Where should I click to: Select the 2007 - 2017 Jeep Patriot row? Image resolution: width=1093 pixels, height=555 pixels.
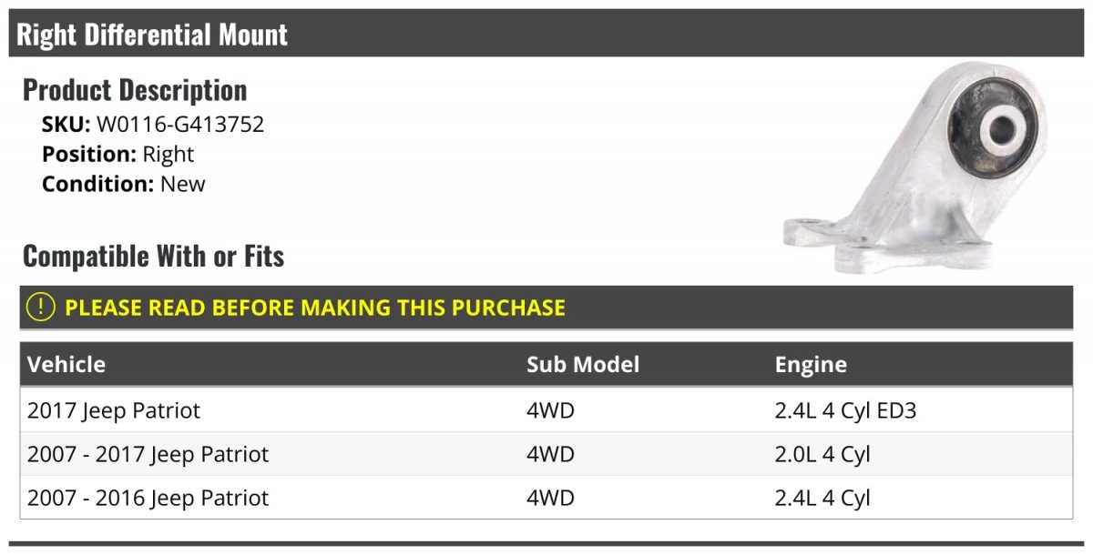[x=148, y=454]
